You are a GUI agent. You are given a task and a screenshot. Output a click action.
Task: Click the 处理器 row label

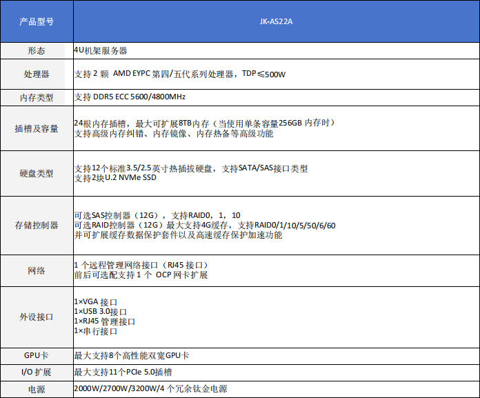pos(36,74)
